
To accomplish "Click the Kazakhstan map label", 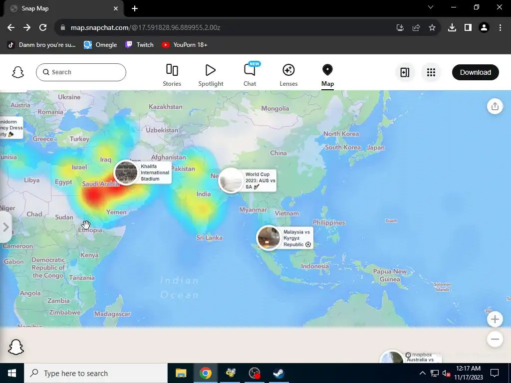I will coord(166,107).
